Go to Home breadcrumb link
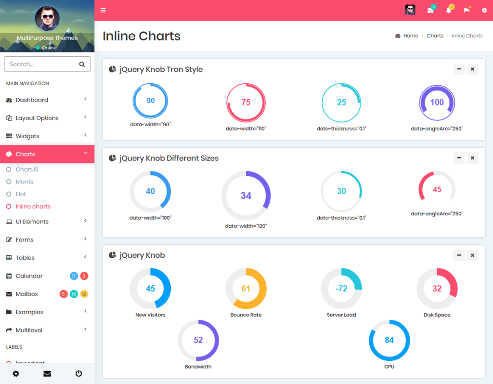Screen dimensions: 493x384 coord(411,36)
